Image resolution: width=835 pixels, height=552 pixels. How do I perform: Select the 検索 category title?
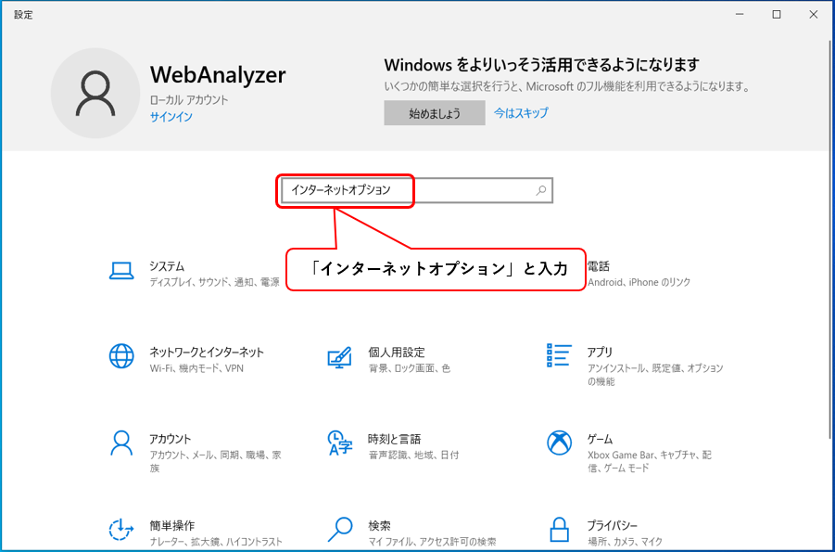pyautogui.click(x=379, y=525)
